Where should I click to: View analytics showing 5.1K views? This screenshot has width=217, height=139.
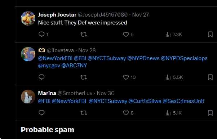pos(173,113)
